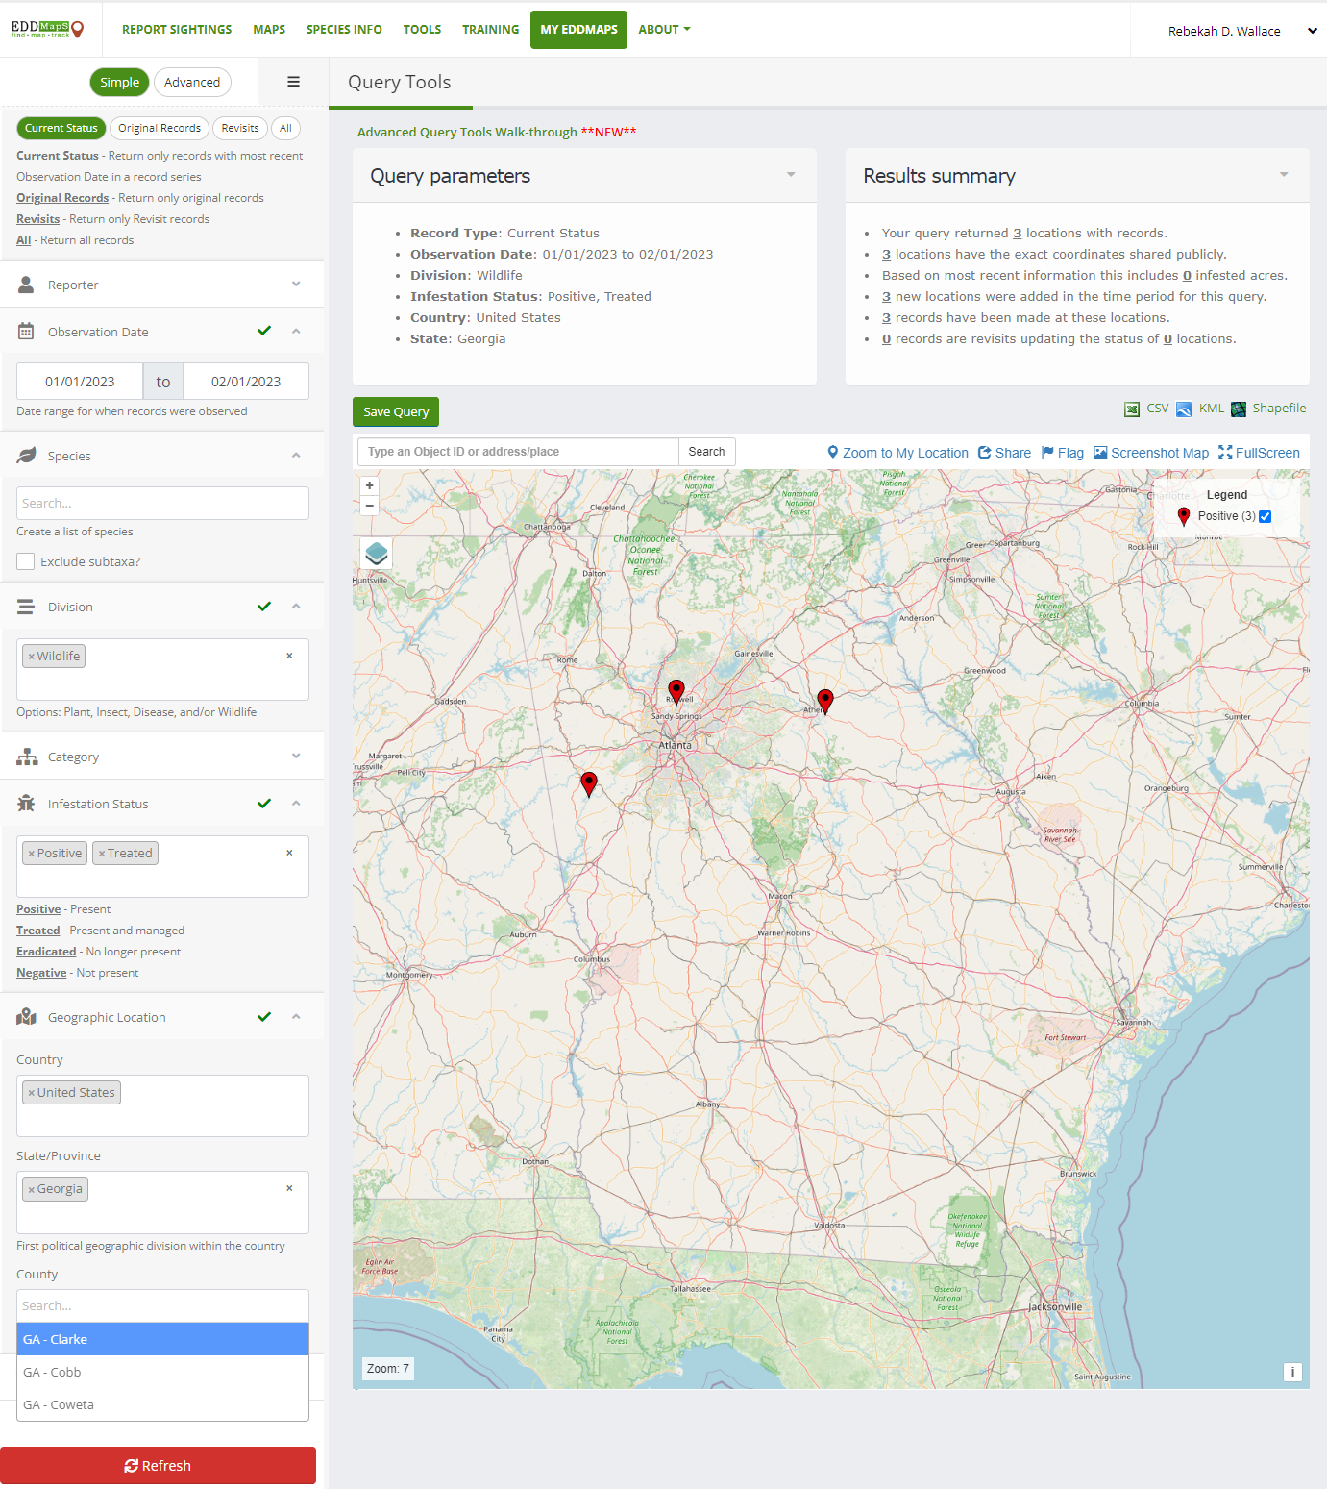This screenshot has height=1489, width=1327.
Task: Click the Infestation Status bug icon
Action: point(26,804)
